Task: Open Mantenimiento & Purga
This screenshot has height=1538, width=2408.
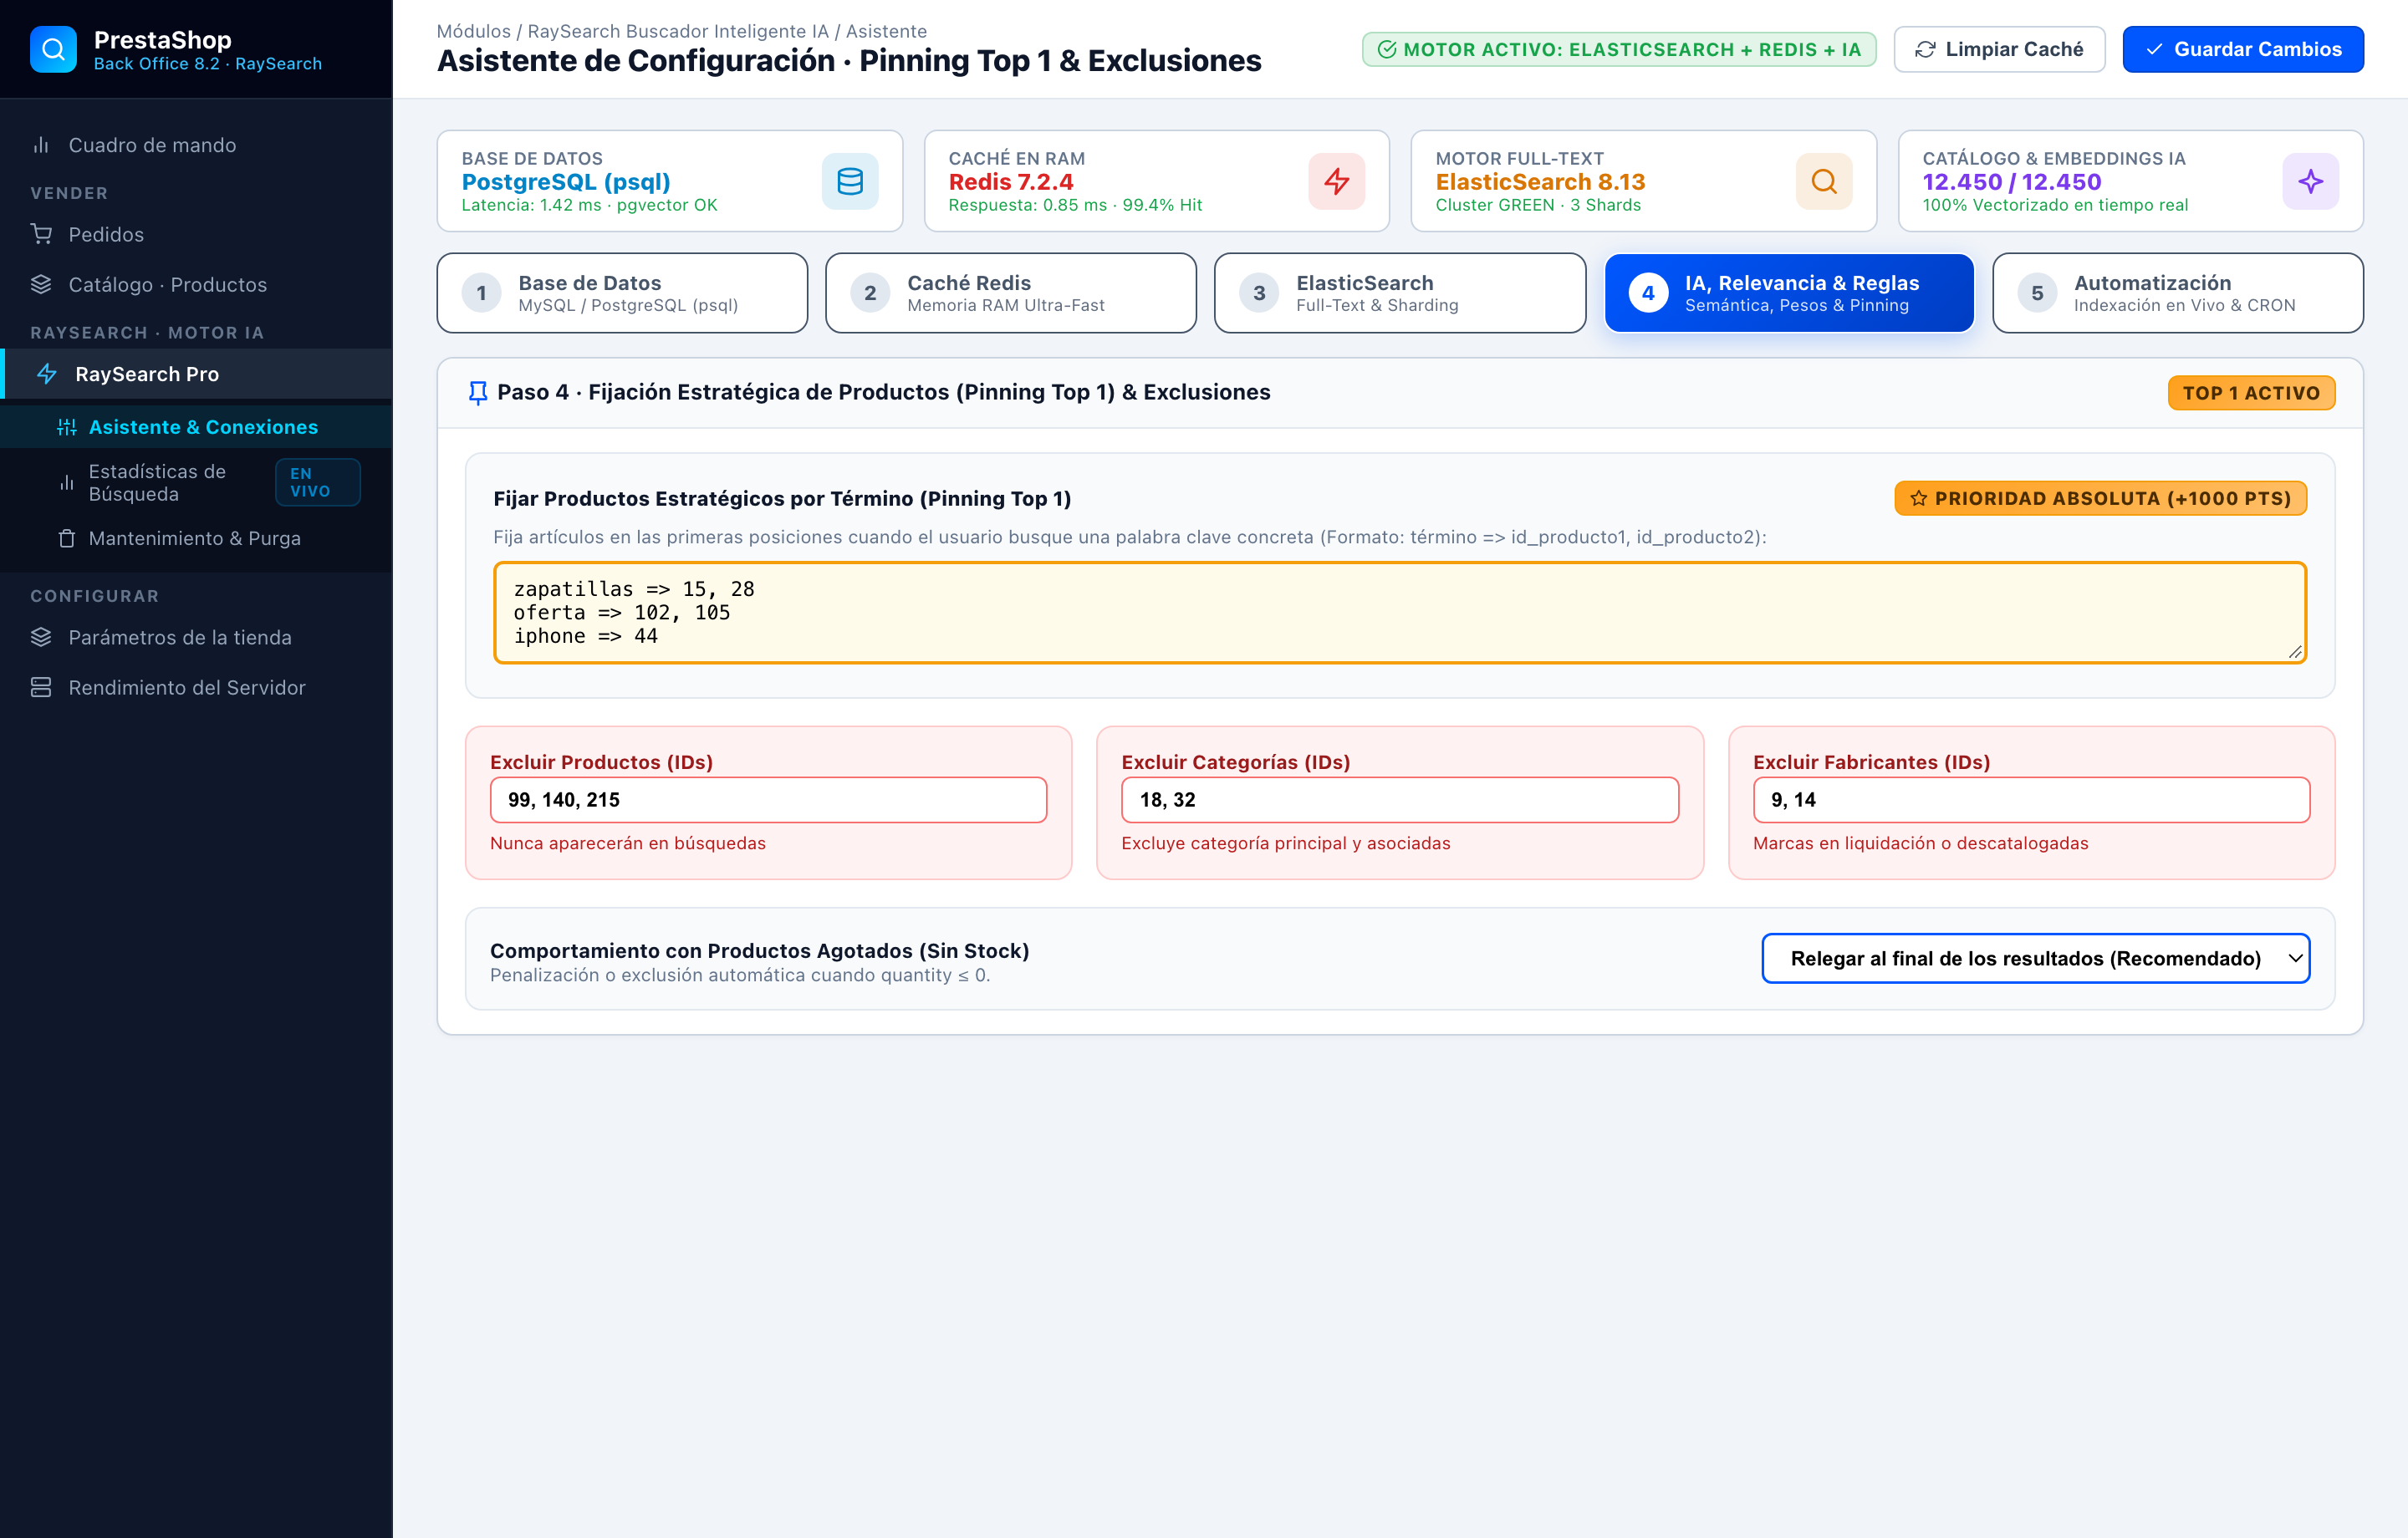Action: pyautogui.click(x=196, y=538)
